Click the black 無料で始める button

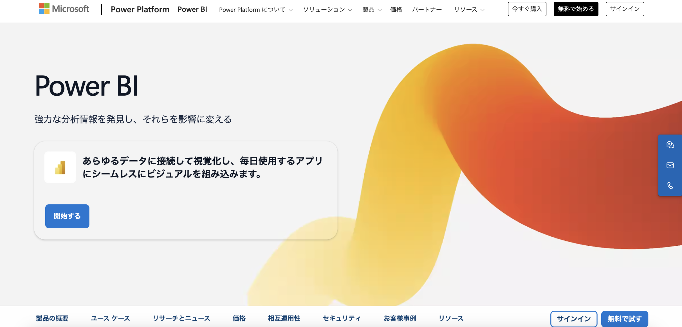(x=576, y=9)
